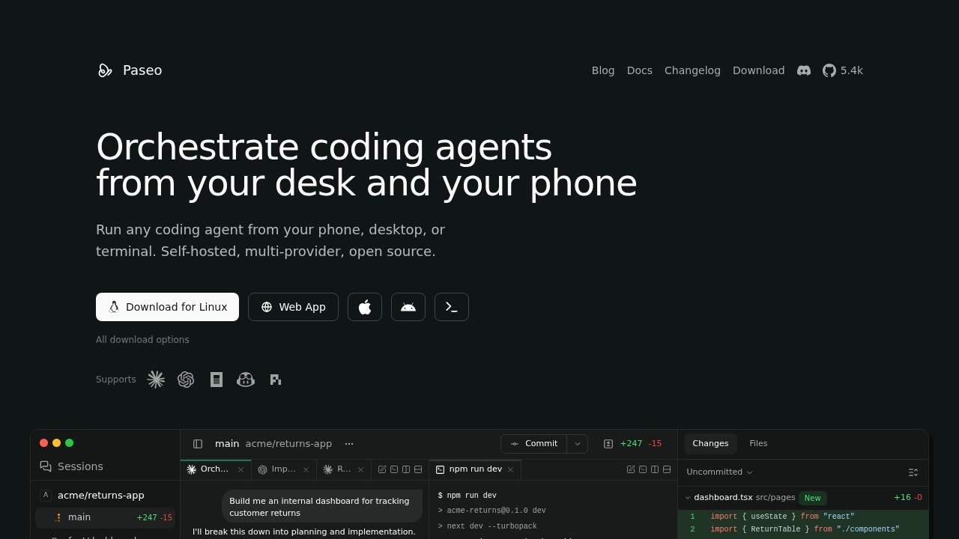
Task: Expand the Uncommitted dropdown
Action: tap(719, 472)
